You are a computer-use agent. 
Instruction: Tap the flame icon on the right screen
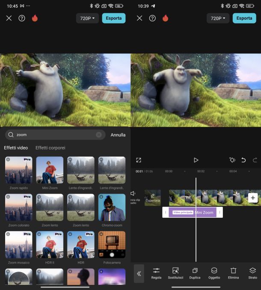[x=166, y=18]
